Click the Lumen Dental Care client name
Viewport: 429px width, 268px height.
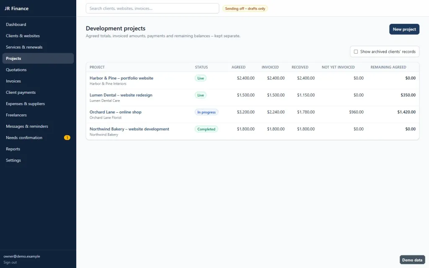coord(105,100)
